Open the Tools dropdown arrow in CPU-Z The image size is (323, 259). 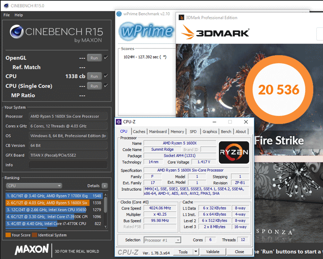tap(196, 251)
